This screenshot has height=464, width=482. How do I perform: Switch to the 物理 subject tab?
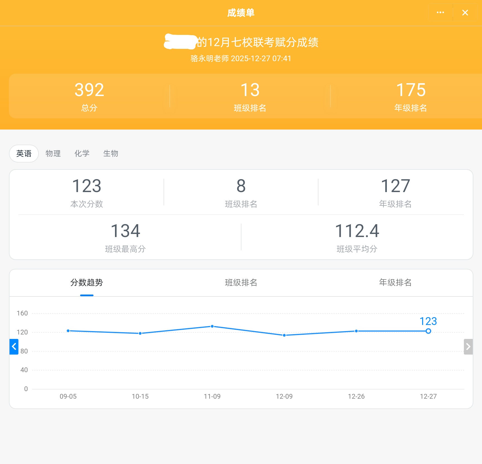[53, 154]
